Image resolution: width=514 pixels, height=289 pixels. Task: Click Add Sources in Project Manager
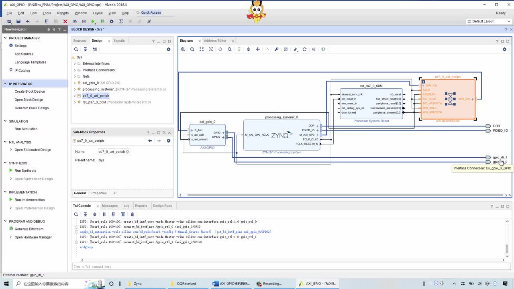[x=24, y=54]
